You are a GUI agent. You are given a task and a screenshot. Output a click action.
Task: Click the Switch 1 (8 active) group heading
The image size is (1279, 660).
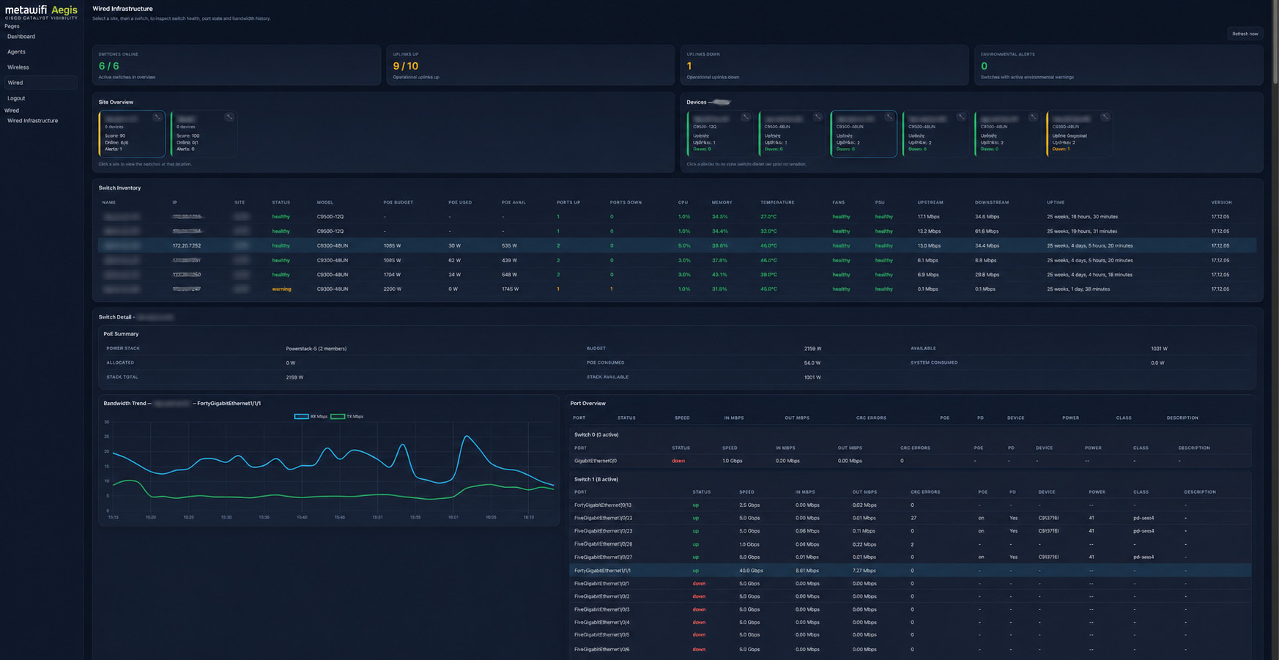(x=596, y=479)
